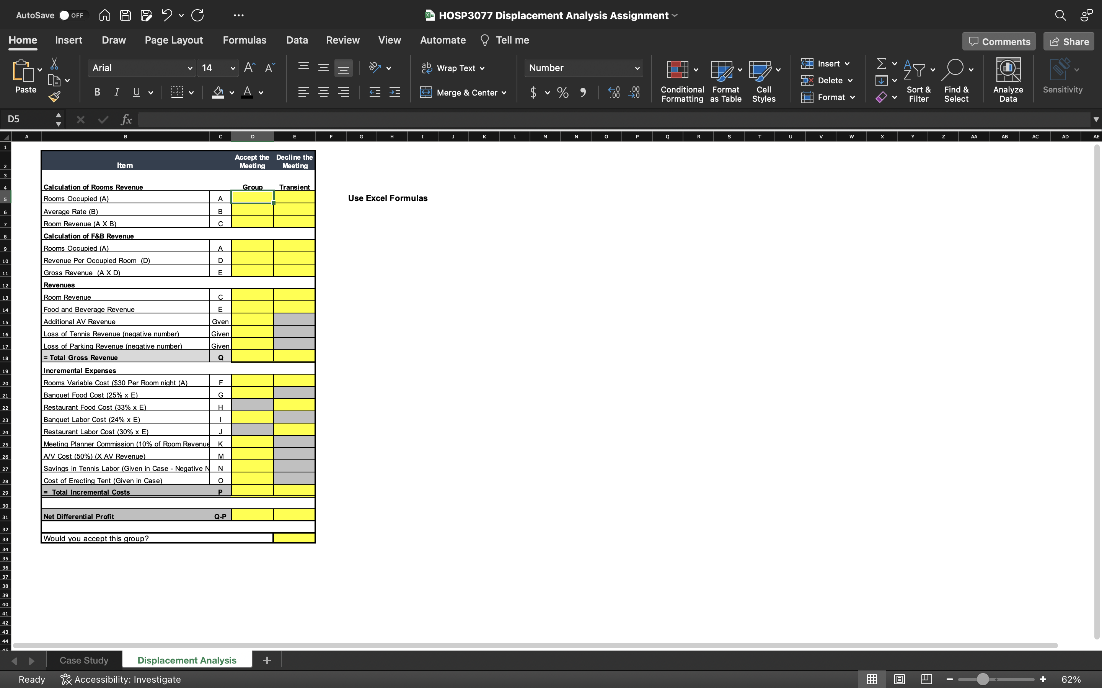The width and height of the screenshot is (1102, 688).
Task: Click the Format Painter brush icon
Action: [55, 96]
